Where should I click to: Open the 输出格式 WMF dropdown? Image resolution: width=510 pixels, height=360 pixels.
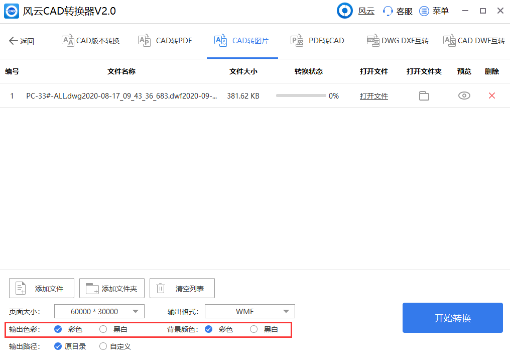point(249,311)
